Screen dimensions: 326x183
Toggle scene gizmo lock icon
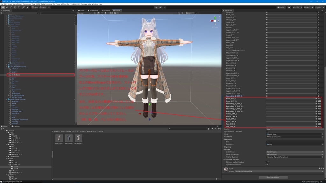pyautogui.click(x=219, y=17)
